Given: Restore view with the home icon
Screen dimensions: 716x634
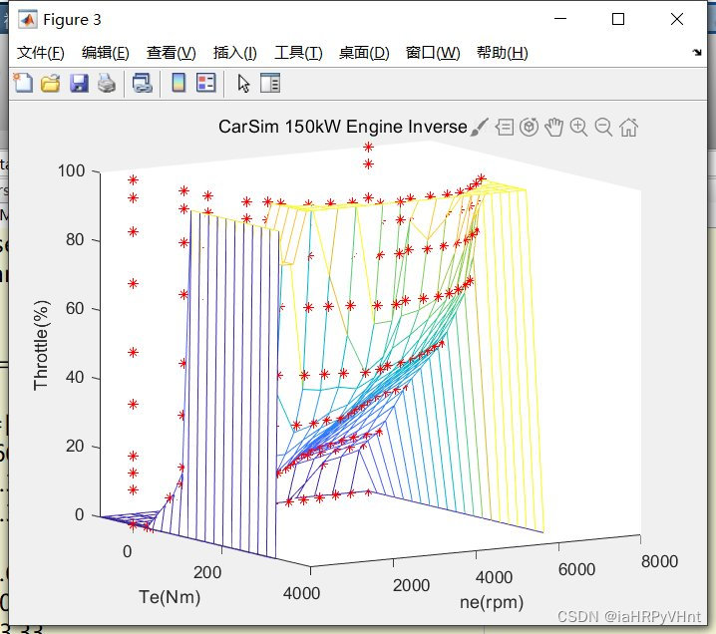Looking at the screenshot, I should tap(629, 127).
